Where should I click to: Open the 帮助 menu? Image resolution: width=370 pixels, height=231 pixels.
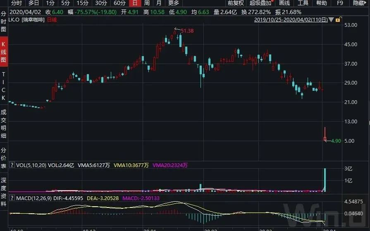point(321,3)
